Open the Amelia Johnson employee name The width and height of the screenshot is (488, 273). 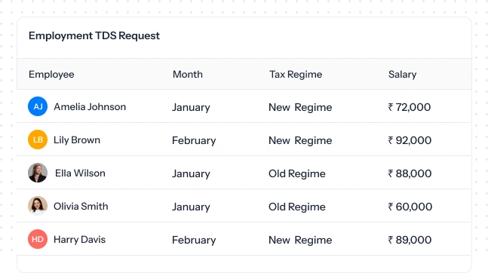point(90,107)
